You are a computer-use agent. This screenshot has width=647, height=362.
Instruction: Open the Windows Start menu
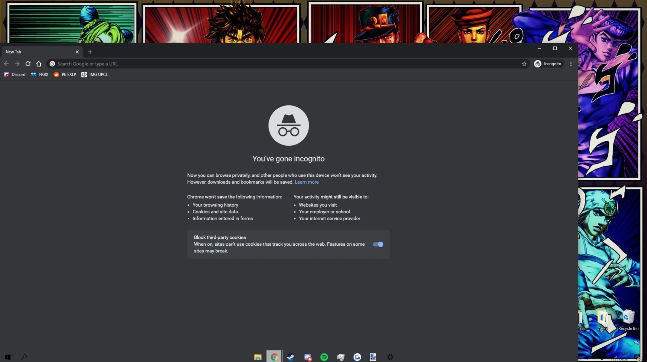[8, 357]
